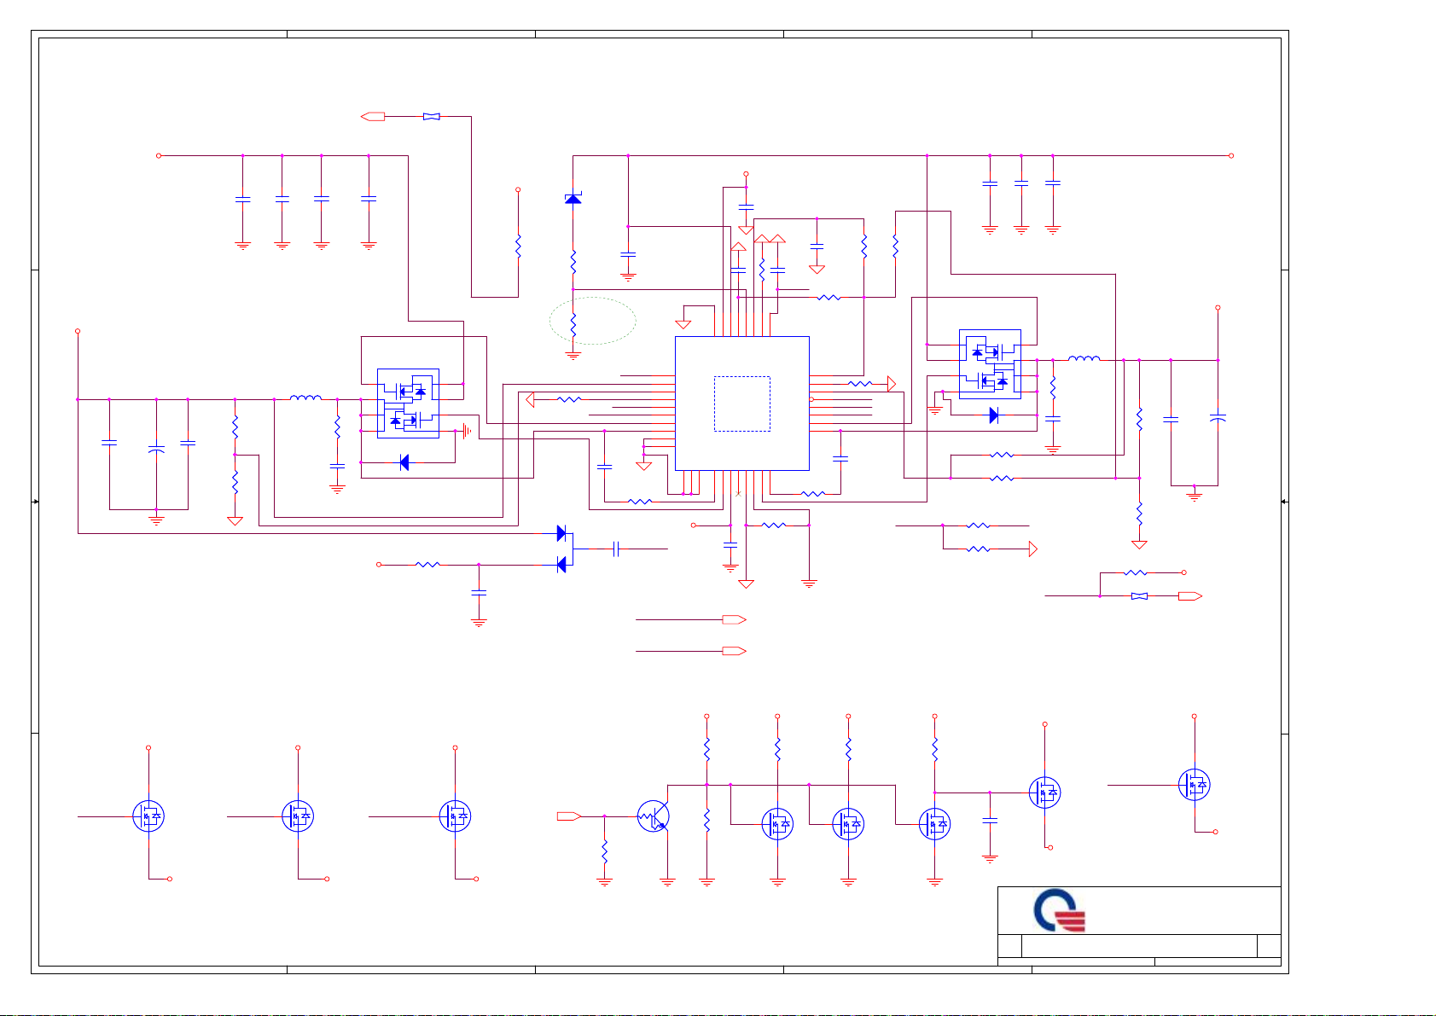This screenshot has height=1016, width=1436.
Task: Click the dashed thermal pad inside central IC
Action: [741, 403]
